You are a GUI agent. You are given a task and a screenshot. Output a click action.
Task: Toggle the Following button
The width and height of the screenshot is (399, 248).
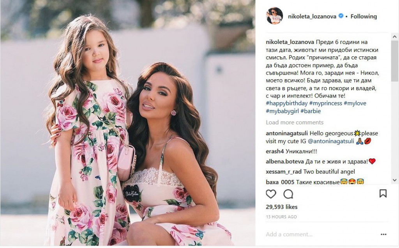coord(364,16)
